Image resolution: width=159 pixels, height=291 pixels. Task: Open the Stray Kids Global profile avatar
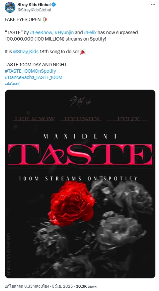[x=10, y=7]
